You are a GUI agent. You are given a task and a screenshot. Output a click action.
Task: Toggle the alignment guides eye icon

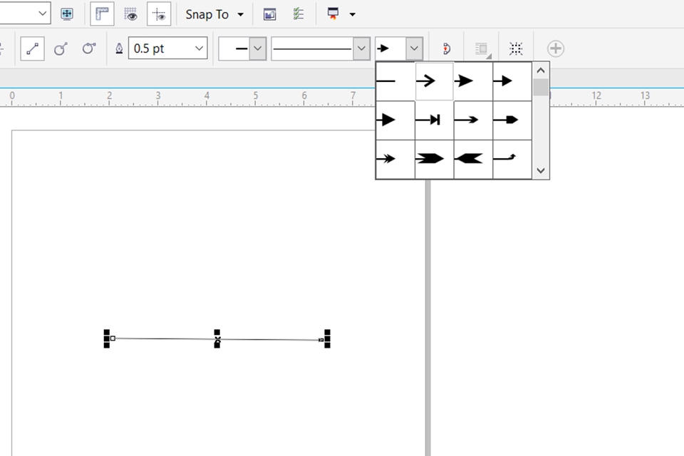(x=158, y=14)
